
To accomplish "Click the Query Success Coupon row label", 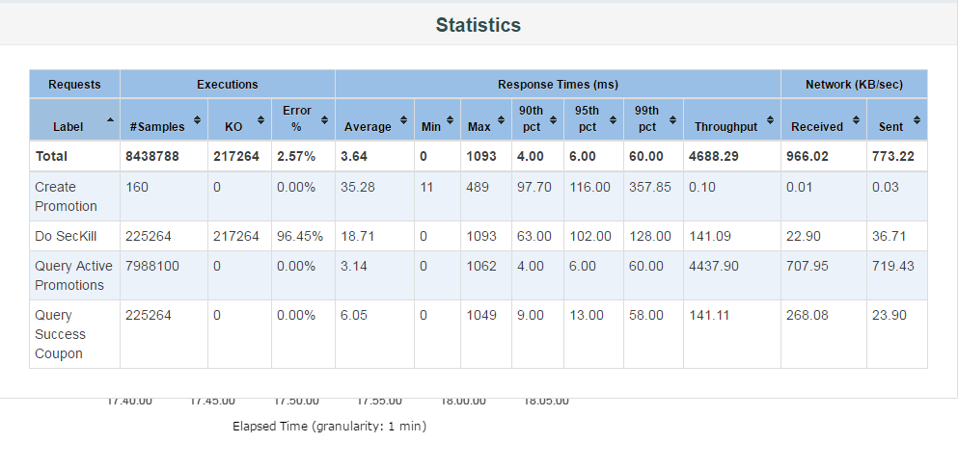I will [x=61, y=334].
